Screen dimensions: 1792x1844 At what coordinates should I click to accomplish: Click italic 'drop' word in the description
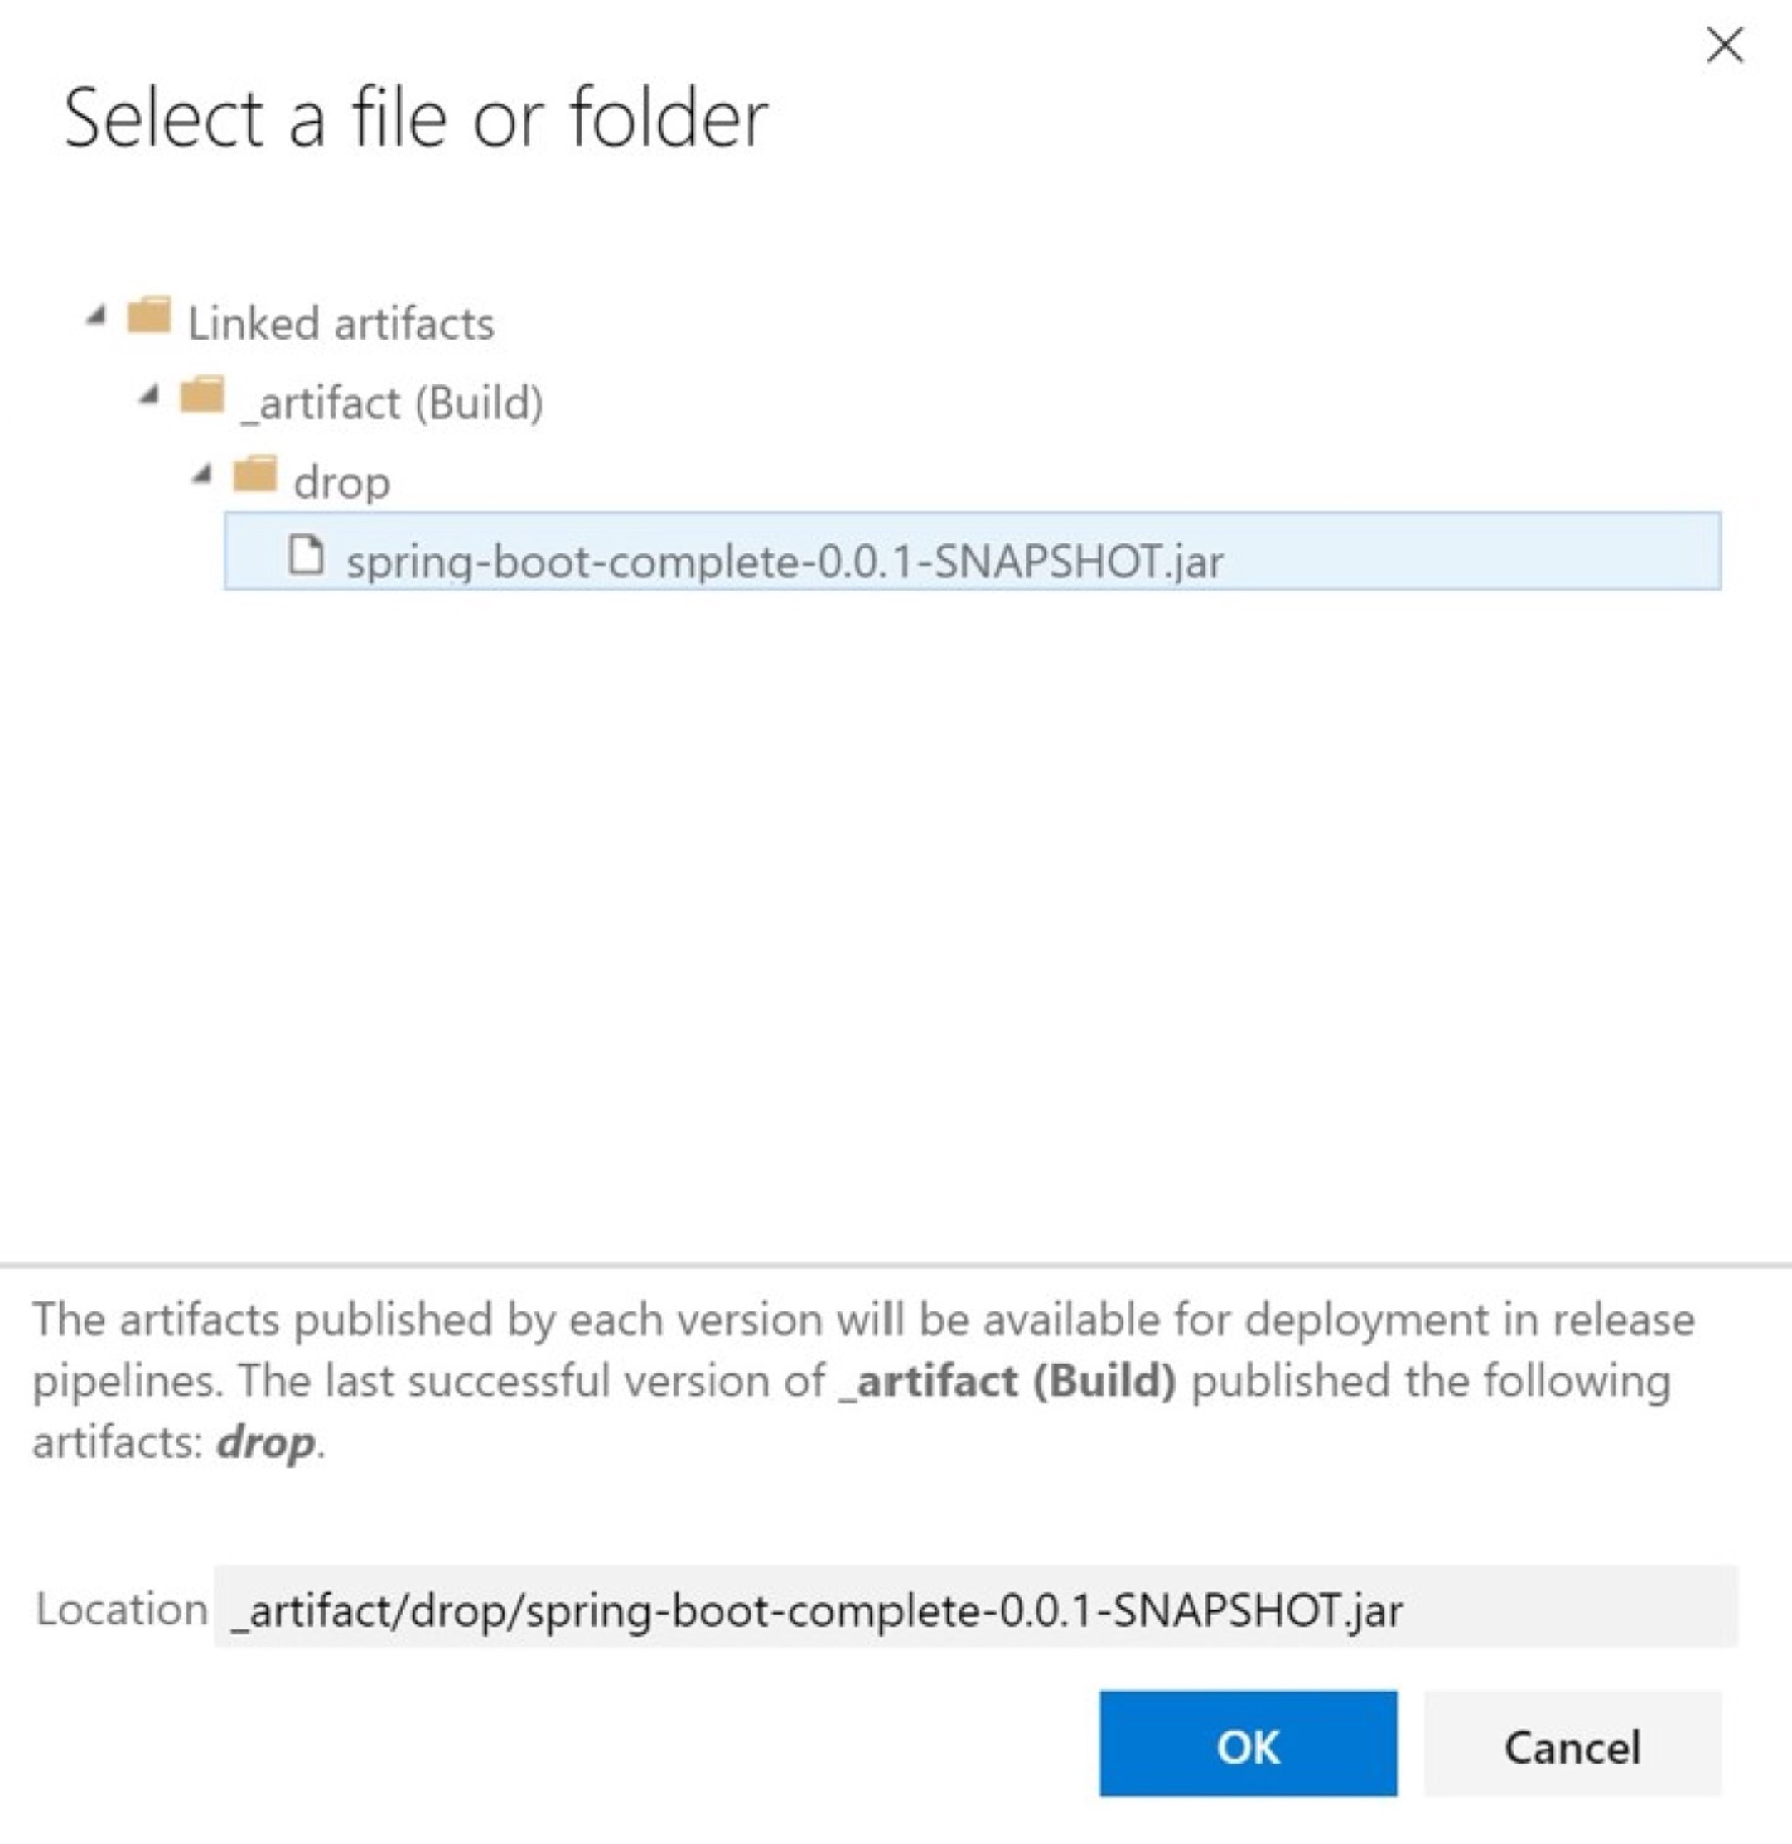click(266, 1442)
